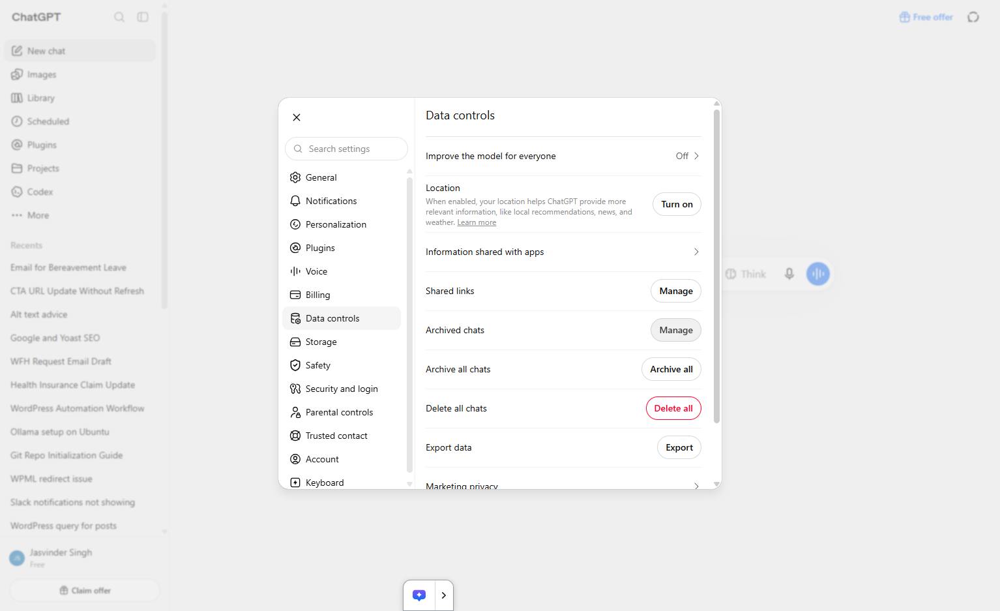Click the Search settings input field
This screenshot has width=1000, height=611.
pyautogui.click(x=346, y=149)
